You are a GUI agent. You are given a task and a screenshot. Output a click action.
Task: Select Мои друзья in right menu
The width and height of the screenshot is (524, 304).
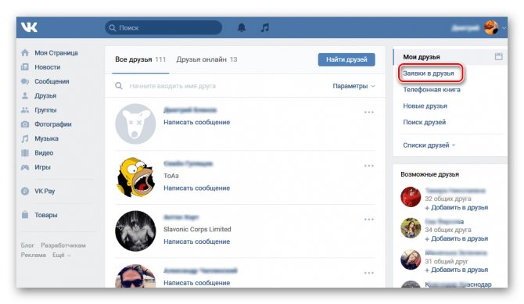coord(422,57)
